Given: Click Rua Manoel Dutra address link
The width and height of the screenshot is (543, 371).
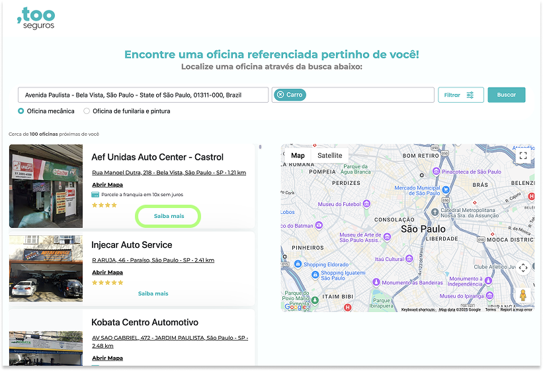Looking at the screenshot, I should (169, 172).
